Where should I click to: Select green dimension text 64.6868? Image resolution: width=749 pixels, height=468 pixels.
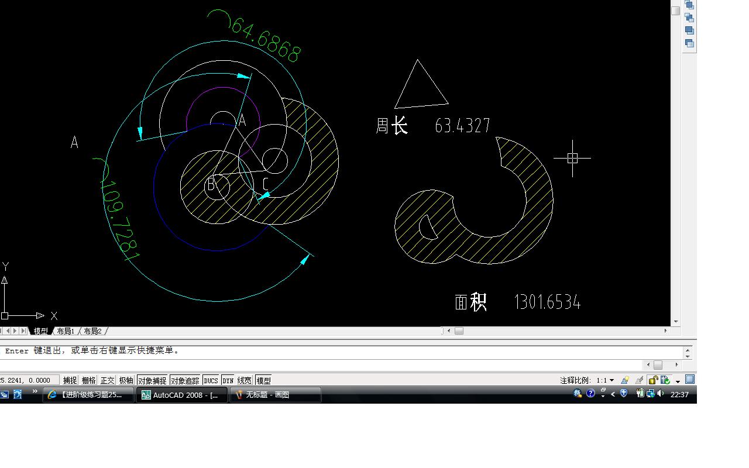coord(266,40)
